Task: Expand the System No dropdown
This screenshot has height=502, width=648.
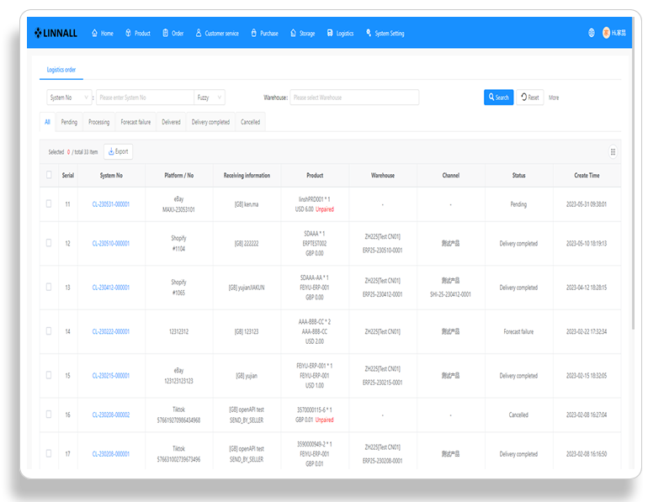Action: [x=69, y=98]
